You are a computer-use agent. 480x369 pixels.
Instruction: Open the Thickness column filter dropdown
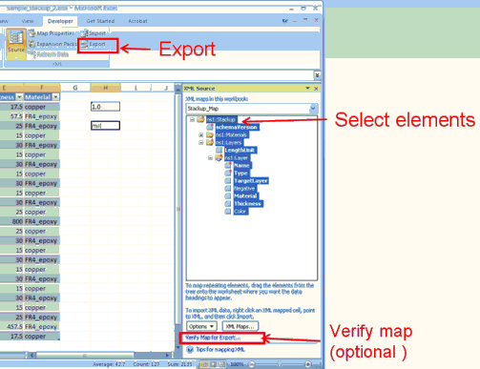[x=19, y=97]
